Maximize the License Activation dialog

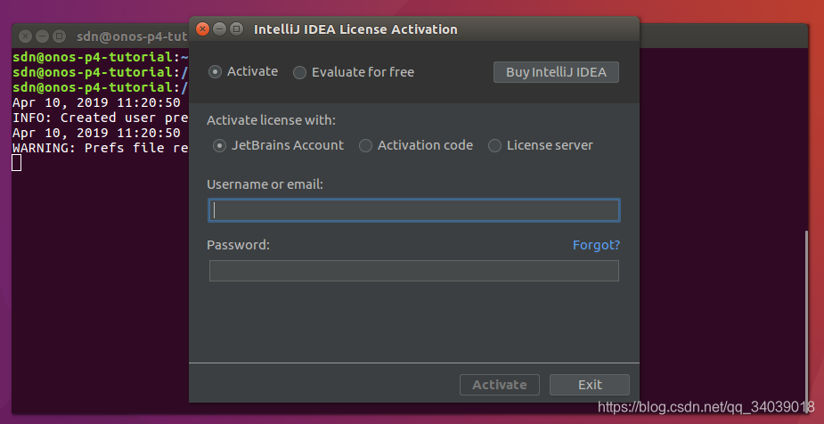pyautogui.click(x=236, y=29)
